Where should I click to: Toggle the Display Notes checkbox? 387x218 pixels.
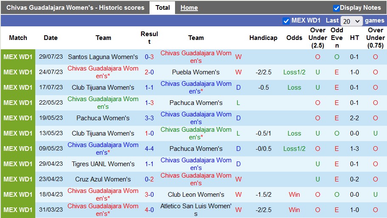click(x=336, y=8)
